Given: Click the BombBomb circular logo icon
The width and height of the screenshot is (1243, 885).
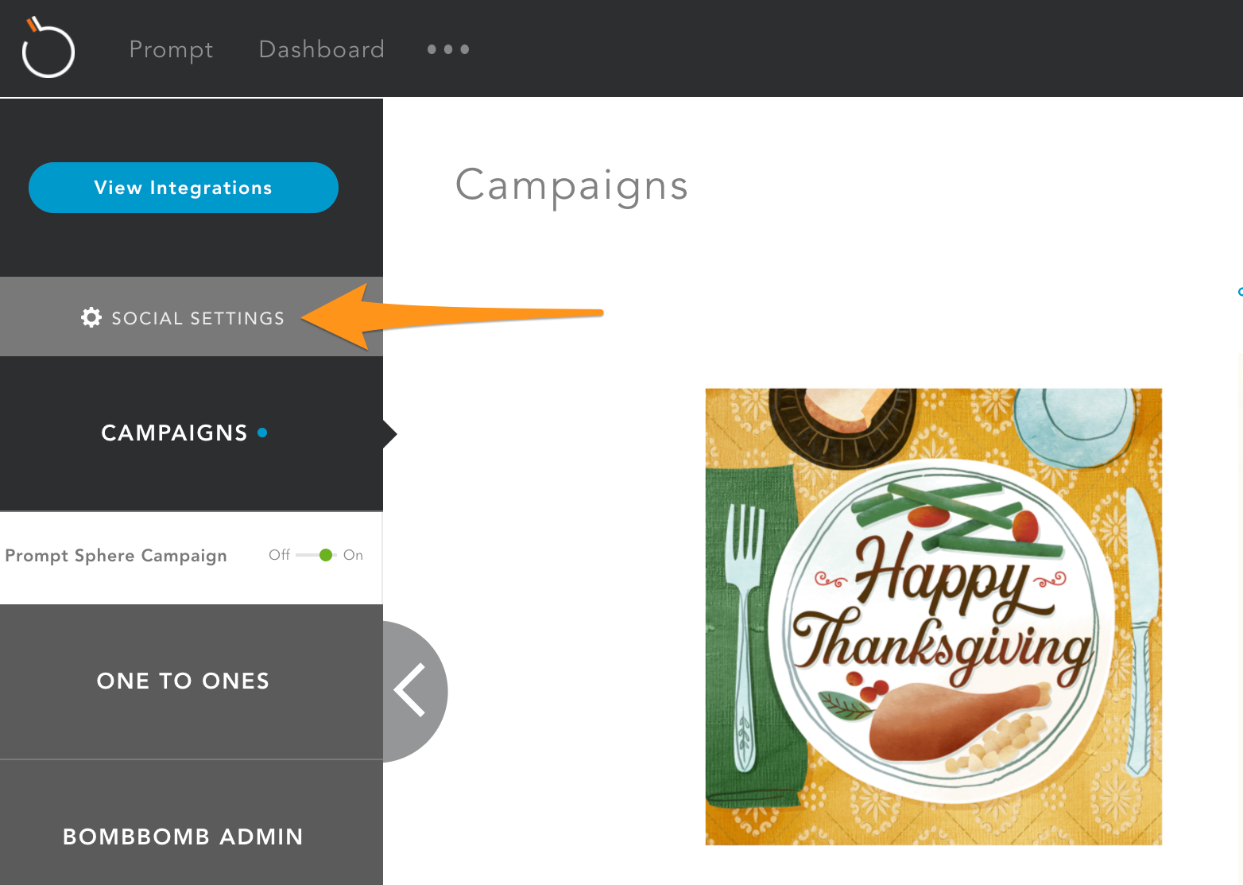Looking at the screenshot, I should click(48, 48).
